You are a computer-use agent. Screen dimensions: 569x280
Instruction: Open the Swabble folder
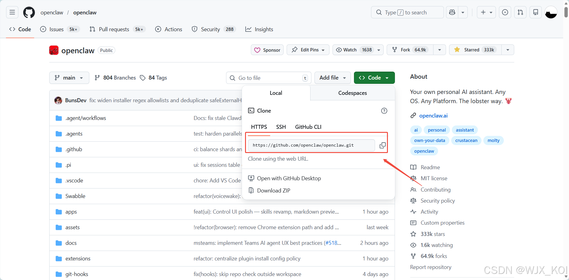point(75,196)
